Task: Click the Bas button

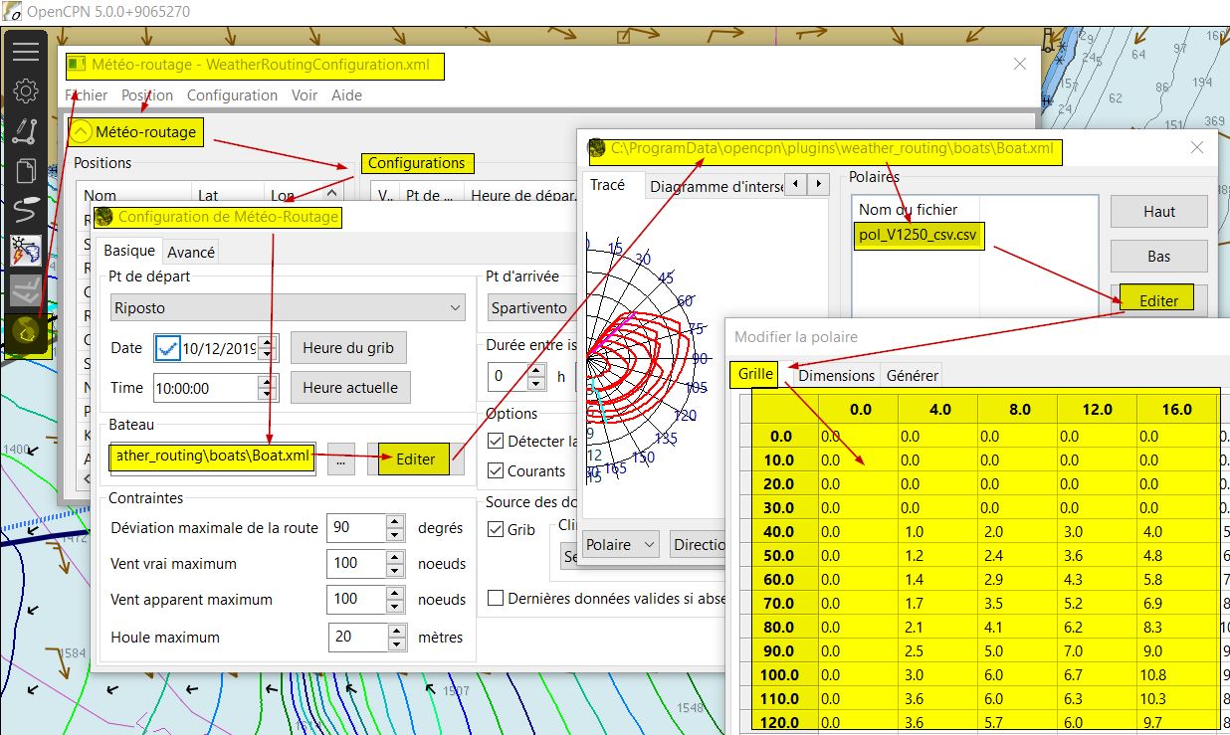Action: click(1158, 256)
